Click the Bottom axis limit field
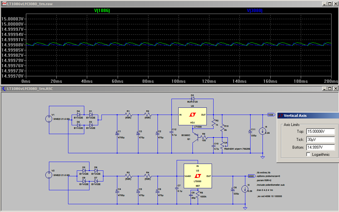 coord(321,147)
